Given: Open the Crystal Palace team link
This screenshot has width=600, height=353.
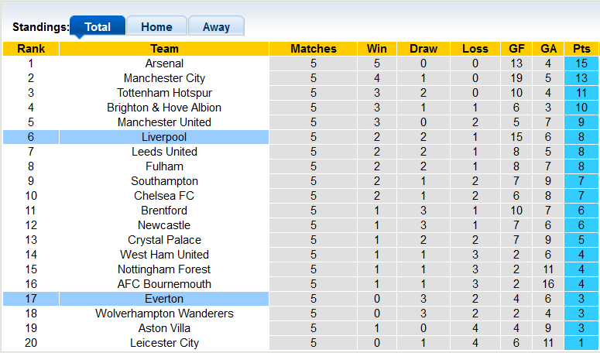Looking at the screenshot, I should [164, 240].
